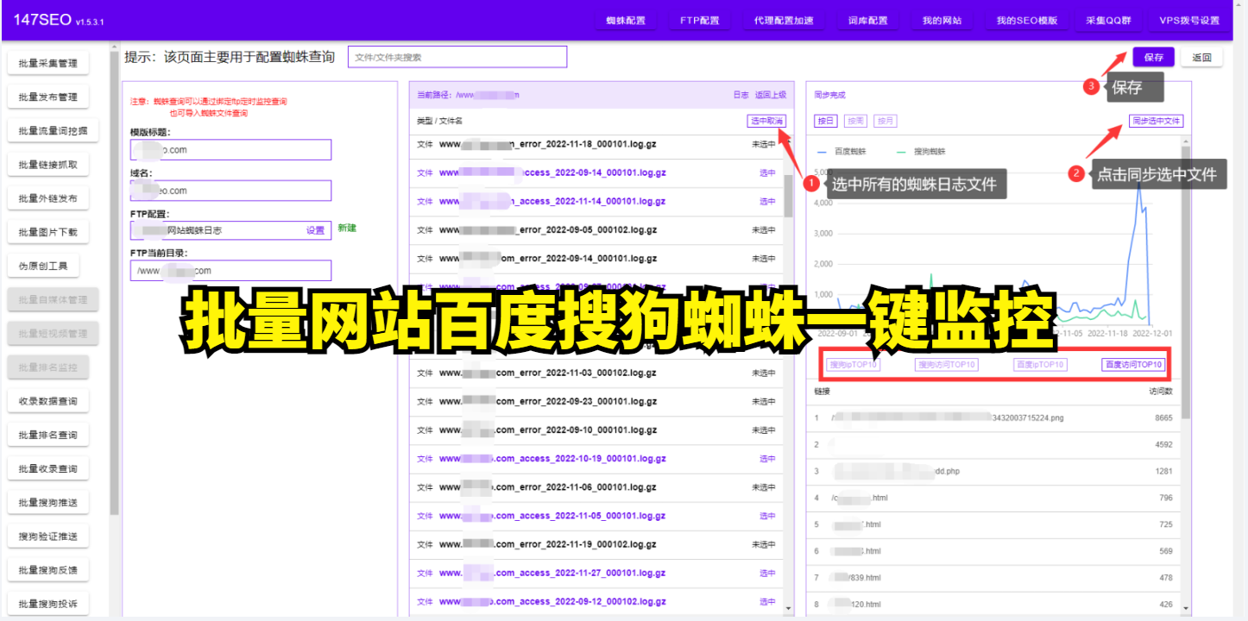Click 设置 inside the FTP配置 field
This screenshot has height=621, width=1248.
(316, 230)
